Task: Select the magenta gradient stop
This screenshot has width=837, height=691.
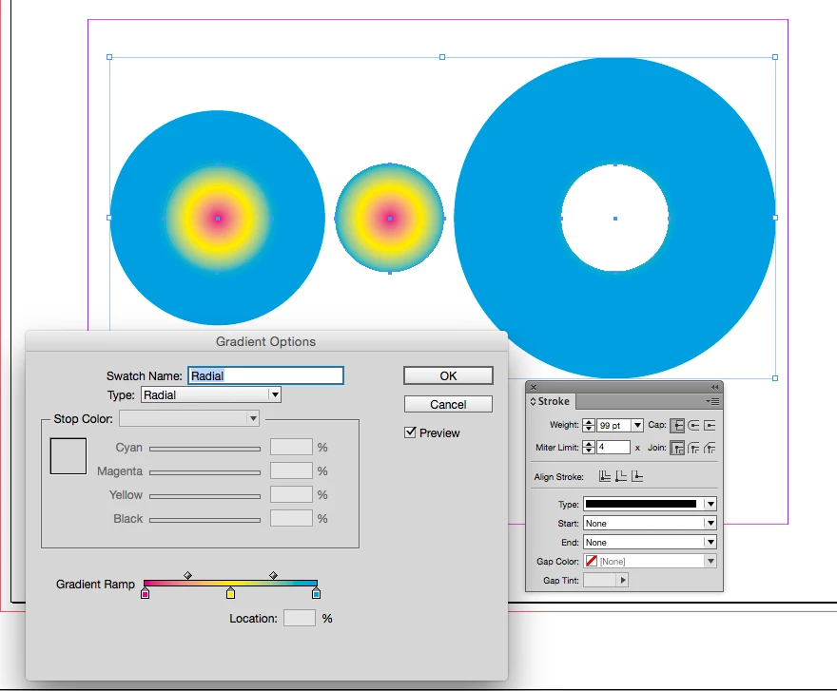Action: [145, 593]
